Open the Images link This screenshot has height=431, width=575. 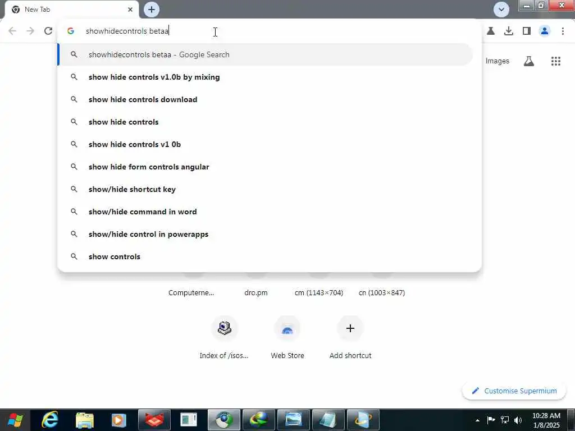tap(498, 61)
